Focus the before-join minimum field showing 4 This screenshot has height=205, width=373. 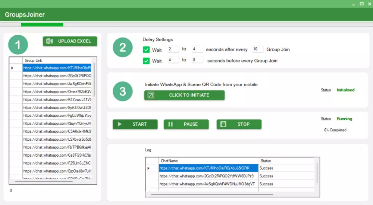pos(173,60)
